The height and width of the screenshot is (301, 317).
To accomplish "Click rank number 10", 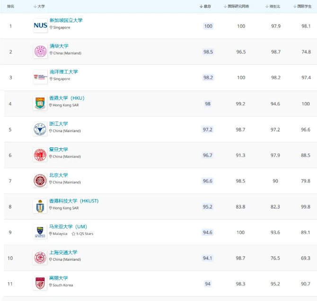I will point(10,258).
